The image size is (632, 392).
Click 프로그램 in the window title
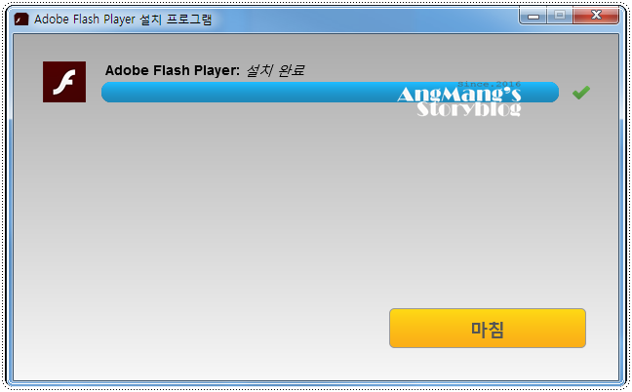(189, 19)
